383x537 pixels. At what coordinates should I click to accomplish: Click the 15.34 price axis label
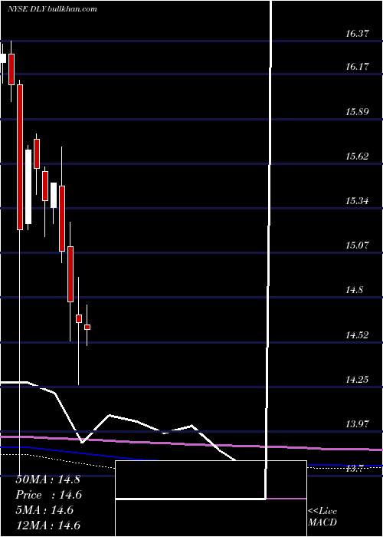point(357,201)
